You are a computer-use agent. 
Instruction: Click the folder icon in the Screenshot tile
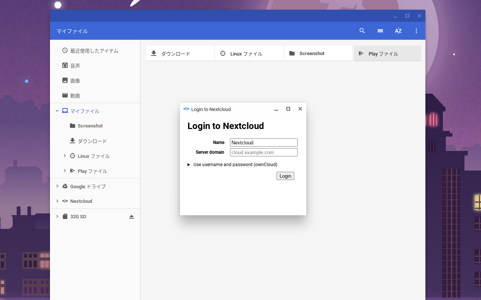point(292,53)
